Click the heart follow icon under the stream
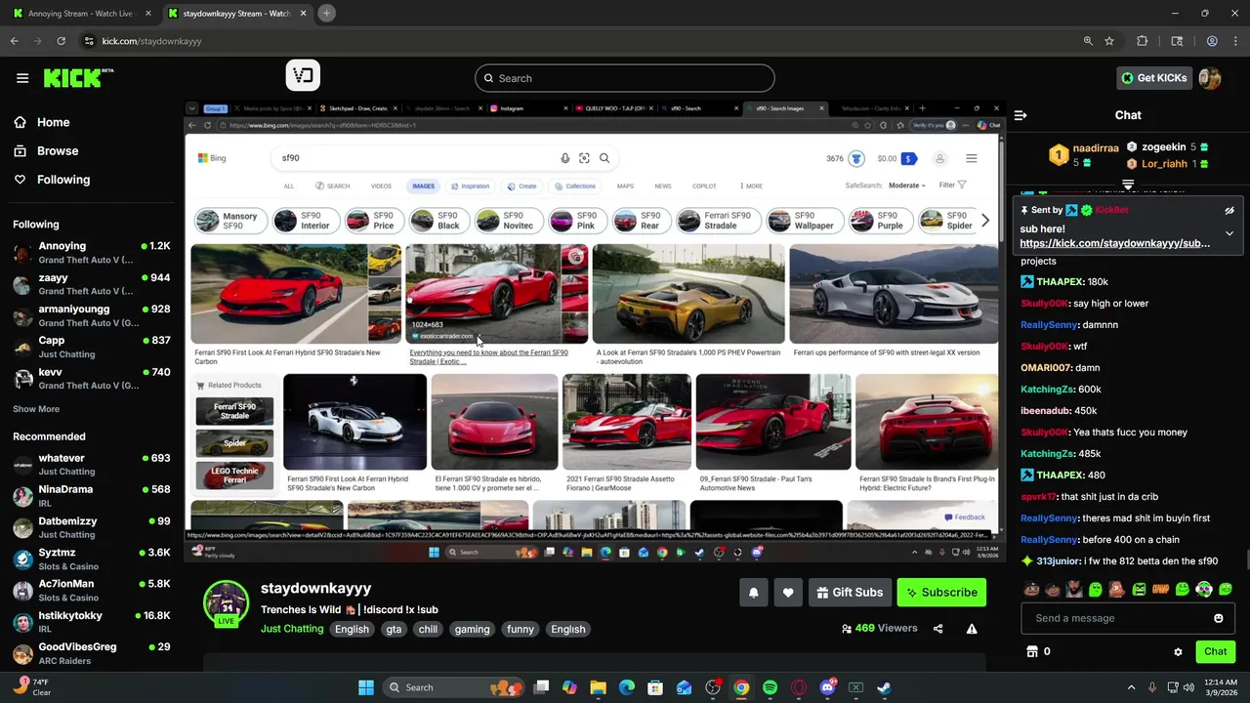The height and width of the screenshot is (703, 1250). (x=788, y=593)
